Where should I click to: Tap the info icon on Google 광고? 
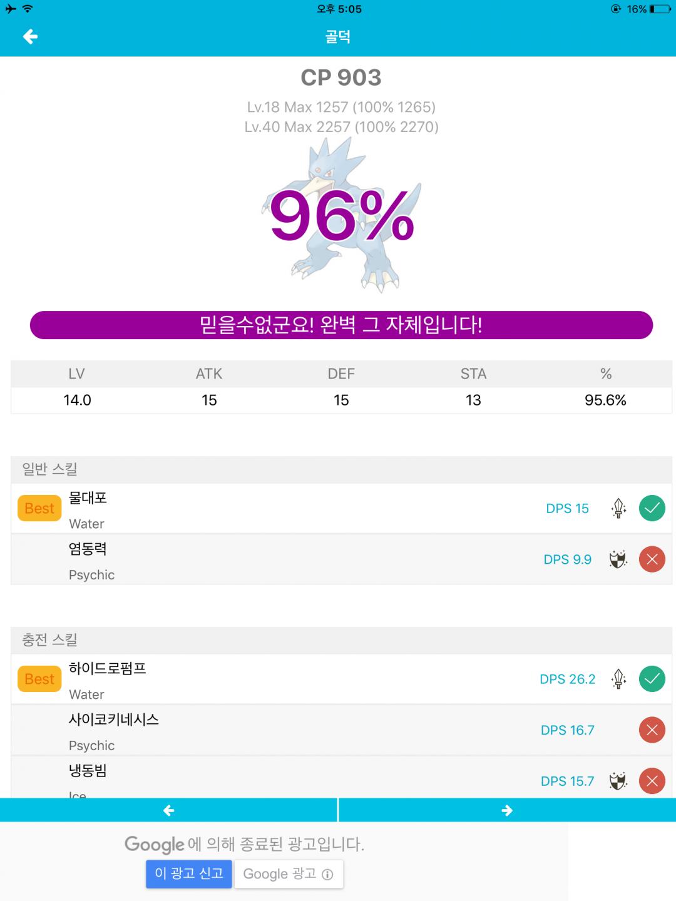coord(327,875)
